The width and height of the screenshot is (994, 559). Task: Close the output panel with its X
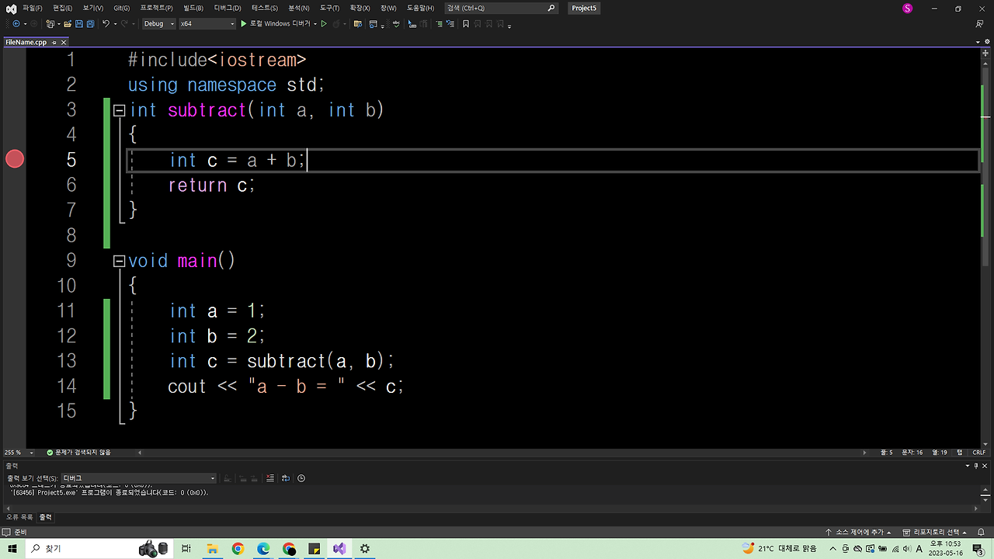coord(986,466)
